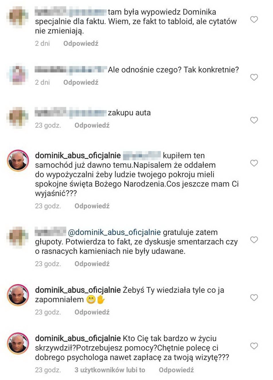Reply to the 'dobrego psychologa' comment
Viewport: 273px width, 380px height.
tap(176, 370)
